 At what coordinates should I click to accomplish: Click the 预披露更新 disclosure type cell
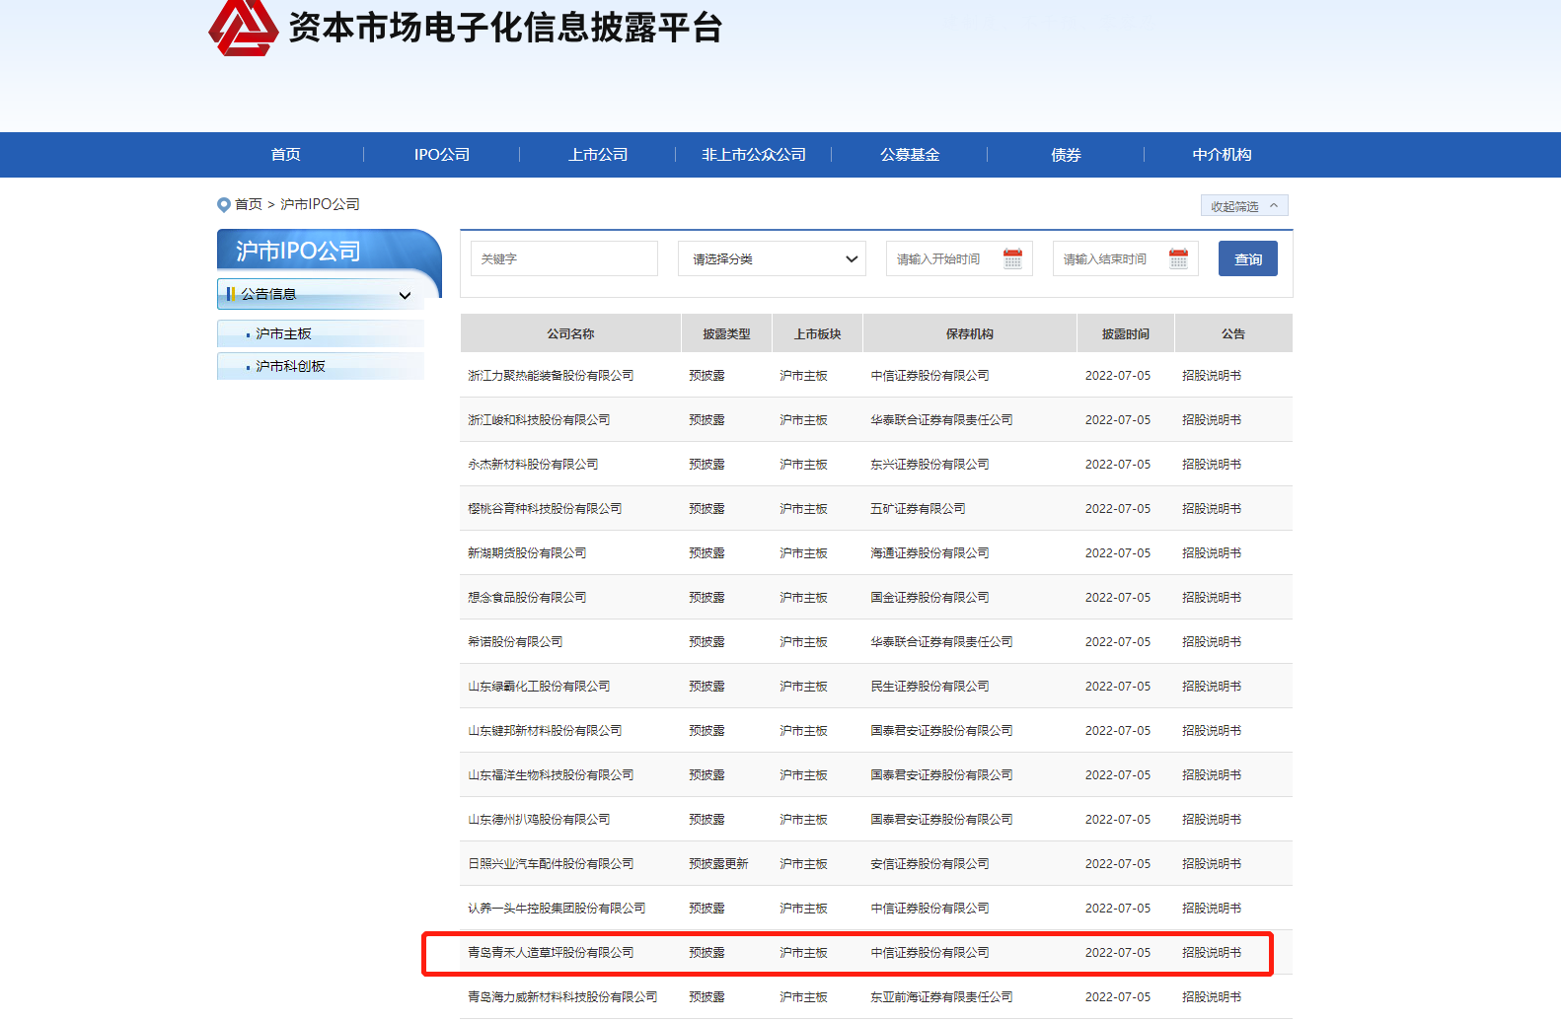click(x=718, y=864)
